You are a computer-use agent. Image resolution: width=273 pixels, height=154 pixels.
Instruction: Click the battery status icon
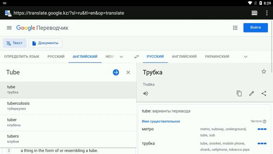[x=261, y=3]
